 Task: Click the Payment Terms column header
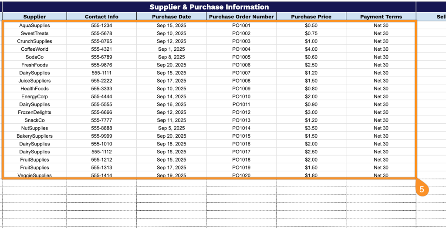(x=381, y=17)
